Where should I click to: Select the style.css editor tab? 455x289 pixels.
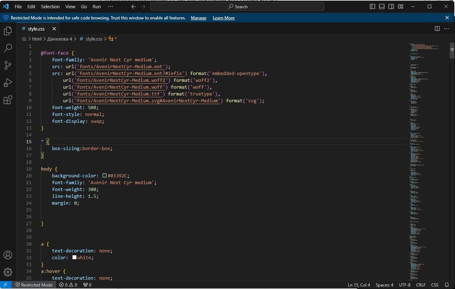36,29
